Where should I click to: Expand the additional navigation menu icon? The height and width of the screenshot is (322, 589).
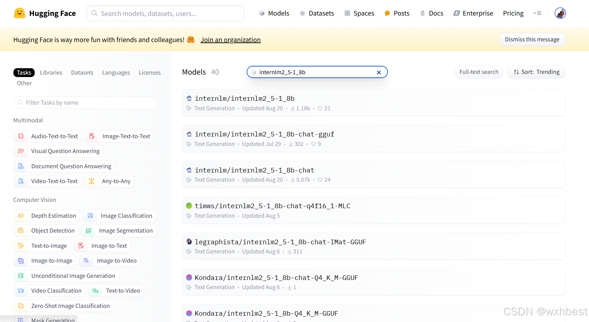pos(537,13)
